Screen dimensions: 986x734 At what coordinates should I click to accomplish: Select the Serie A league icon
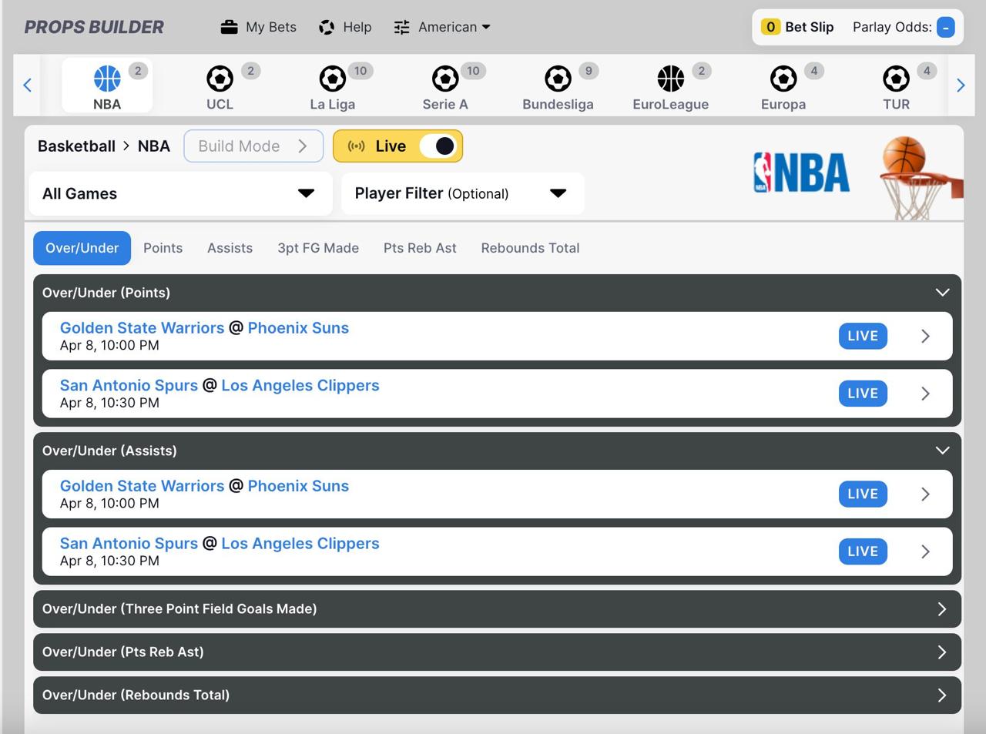445,78
